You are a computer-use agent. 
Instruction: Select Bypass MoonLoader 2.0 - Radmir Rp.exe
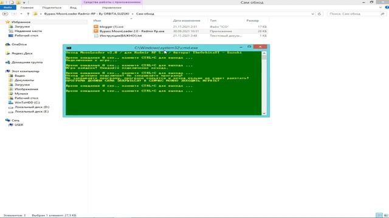point(132,31)
